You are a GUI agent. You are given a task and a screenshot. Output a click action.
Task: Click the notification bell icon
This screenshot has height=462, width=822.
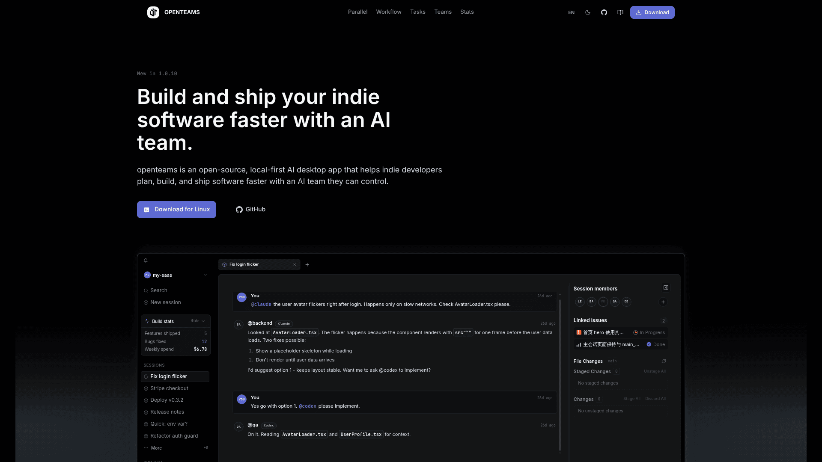click(x=146, y=260)
